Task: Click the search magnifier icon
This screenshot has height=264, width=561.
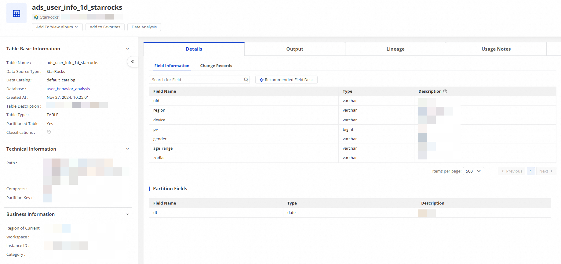Action: [246, 80]
